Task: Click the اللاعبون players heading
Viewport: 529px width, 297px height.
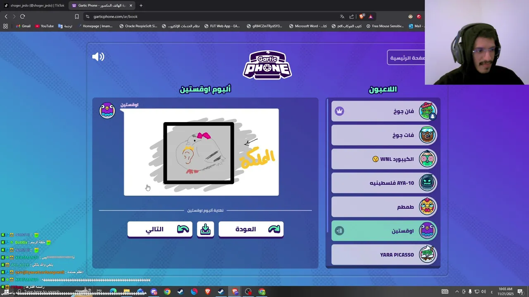Action: (383, 89)
